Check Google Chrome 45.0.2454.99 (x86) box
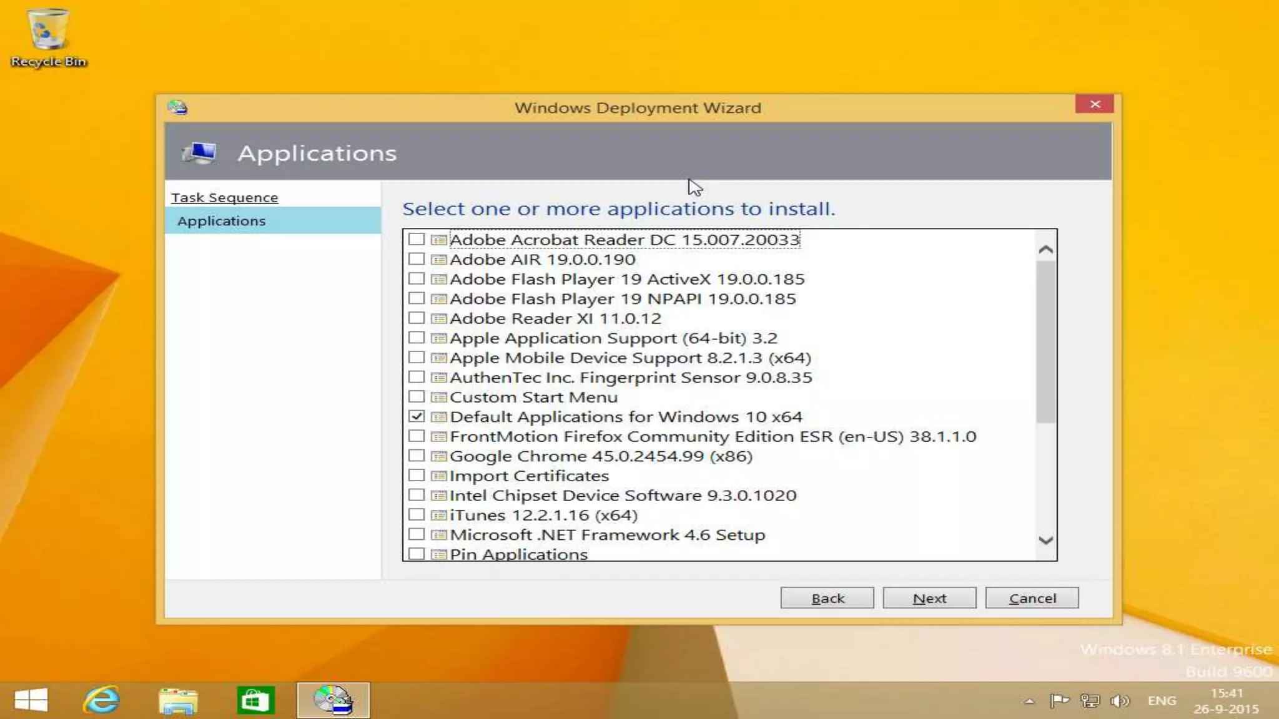The image size is (1279, 719). [417, 456]
